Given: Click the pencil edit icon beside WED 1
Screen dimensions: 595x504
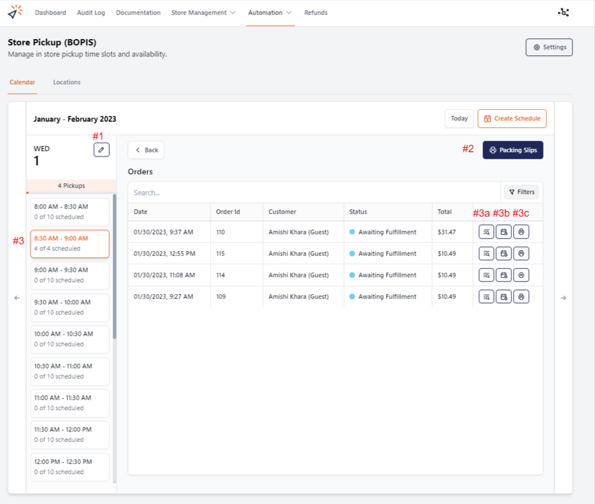Looking at the screenshot, I should tap(101, 150).
